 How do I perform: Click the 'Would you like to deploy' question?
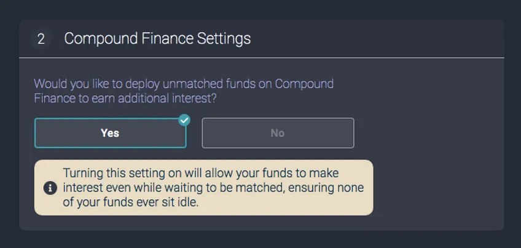(184, 84)
